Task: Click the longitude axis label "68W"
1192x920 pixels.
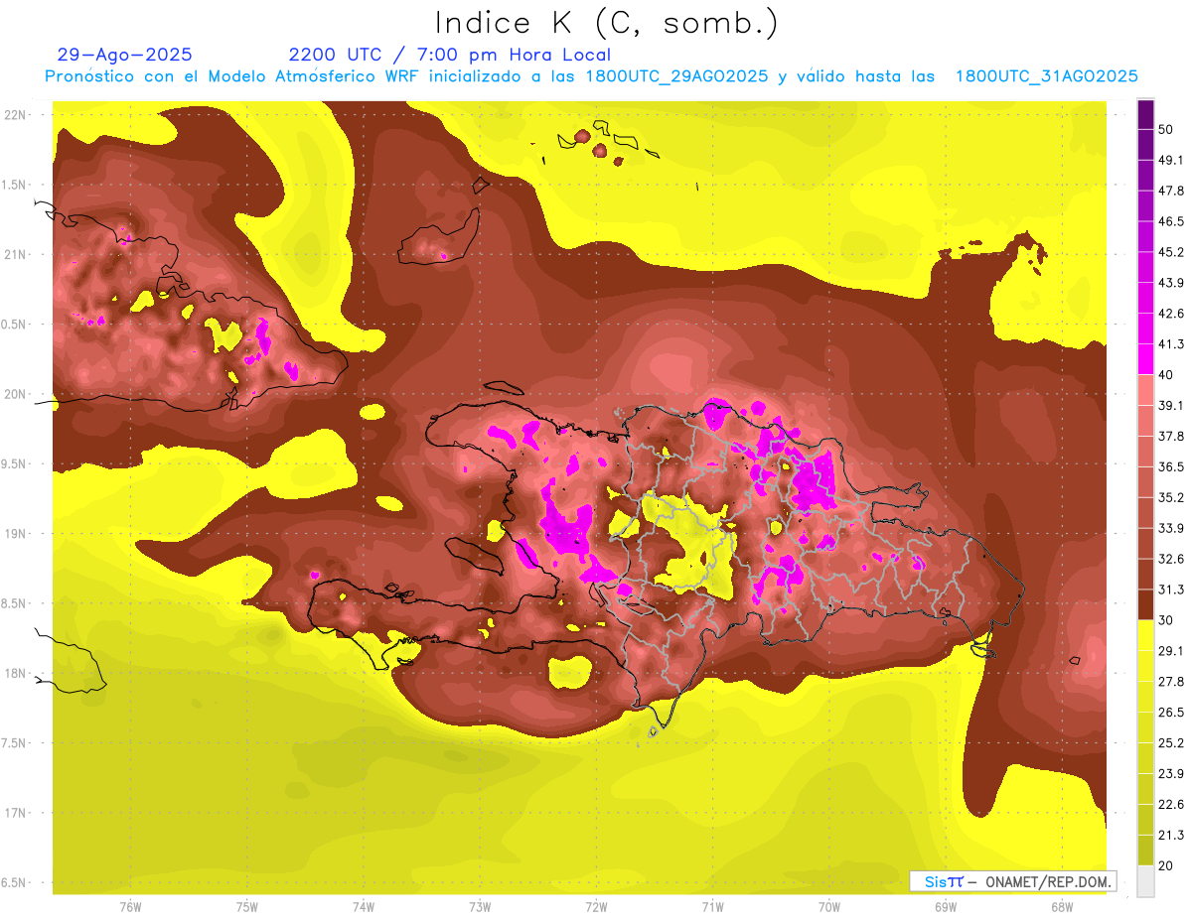Action: pyautogui.click(x=1061, y=907)
